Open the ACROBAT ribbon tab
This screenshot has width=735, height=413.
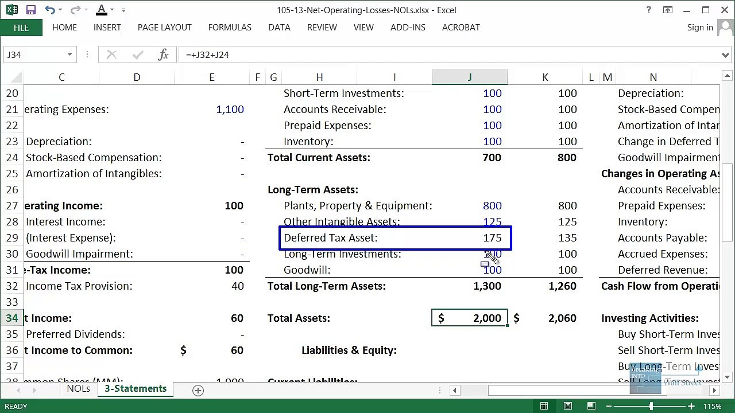[461, 28]
